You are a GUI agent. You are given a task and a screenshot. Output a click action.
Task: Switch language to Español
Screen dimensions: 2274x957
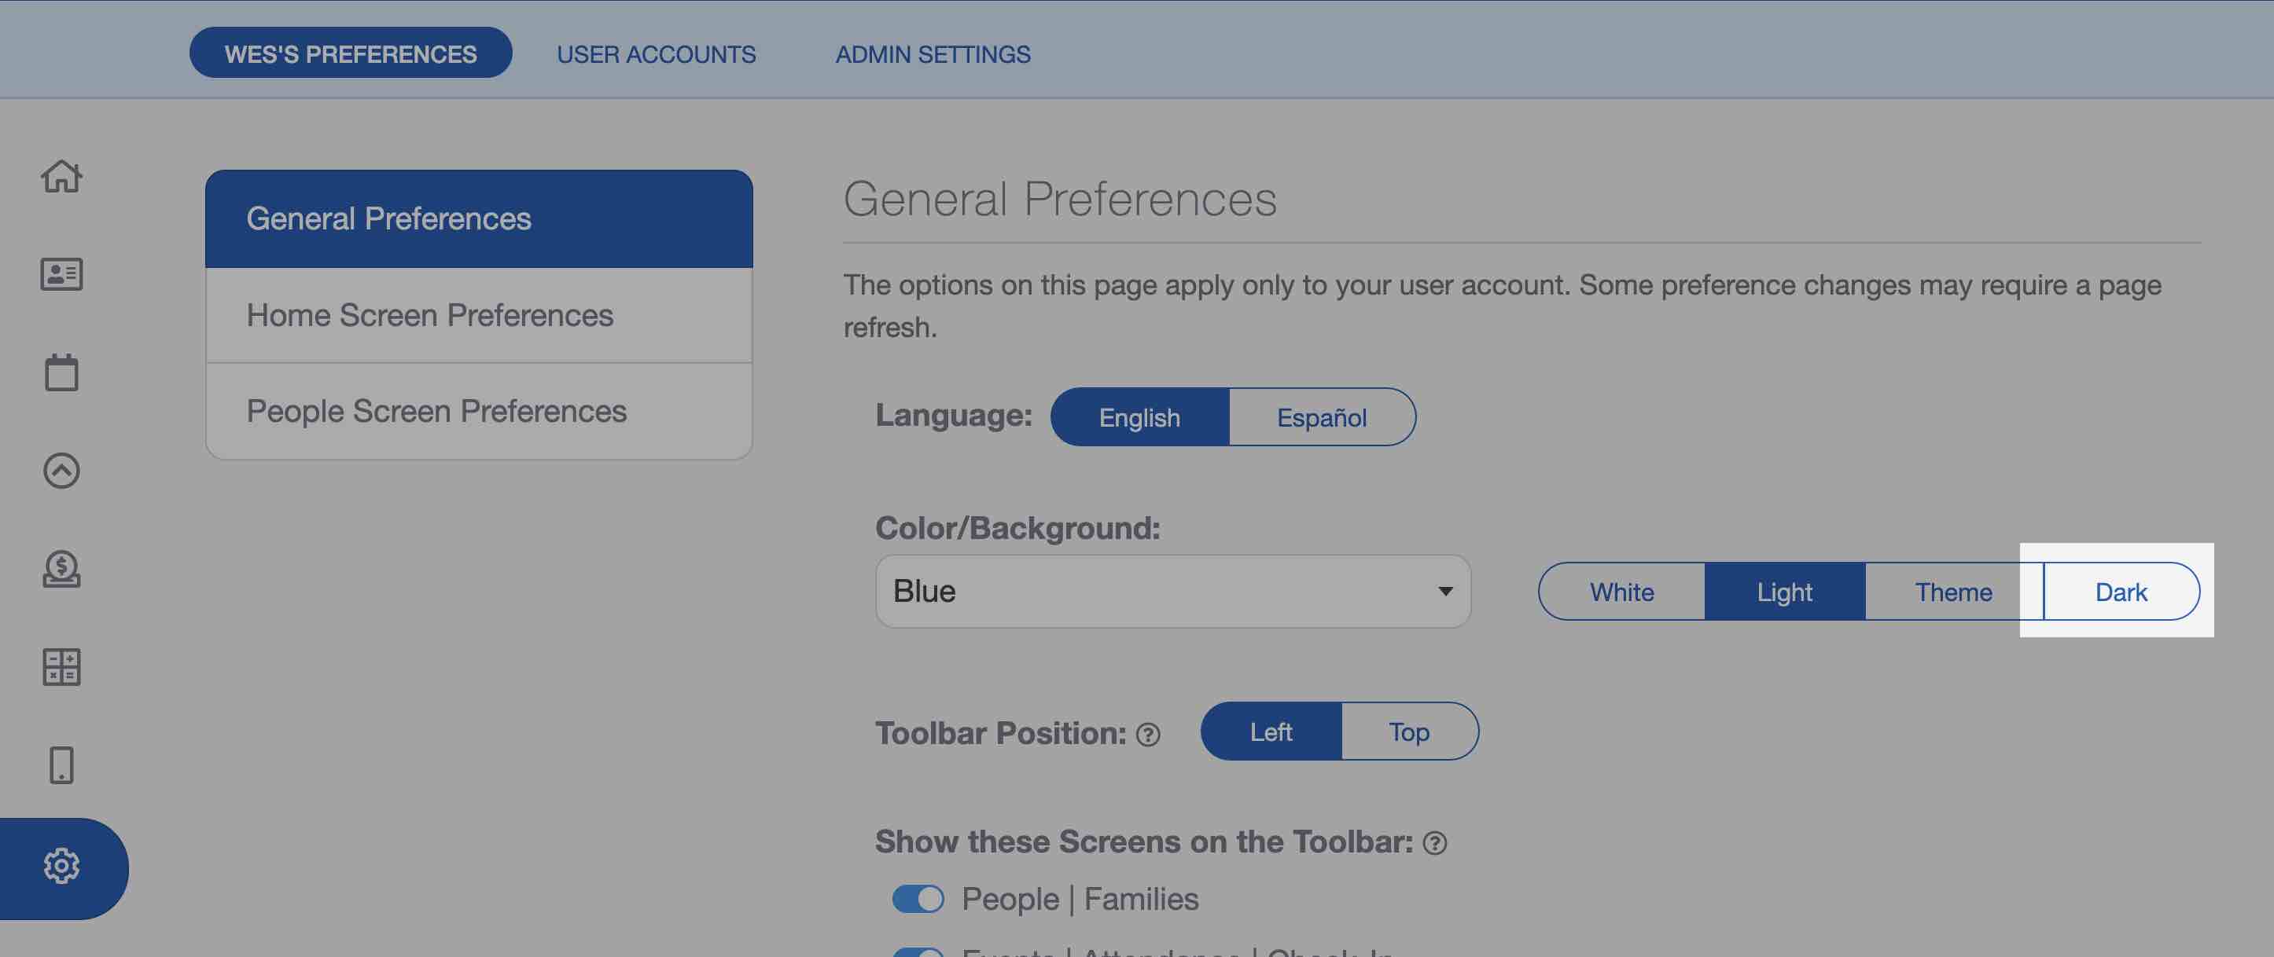coord(1322,417)
